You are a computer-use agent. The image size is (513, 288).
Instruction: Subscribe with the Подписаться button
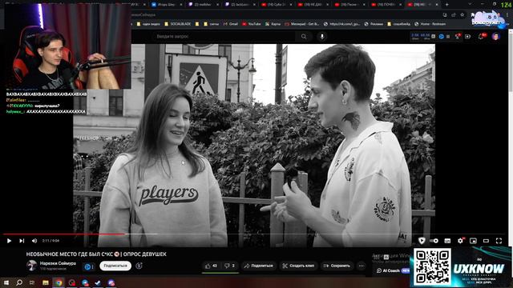pyautogui.click(x=115, y=266)
